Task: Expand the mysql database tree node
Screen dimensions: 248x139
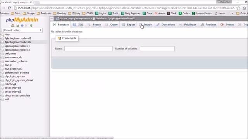Action: pos(2,65)
